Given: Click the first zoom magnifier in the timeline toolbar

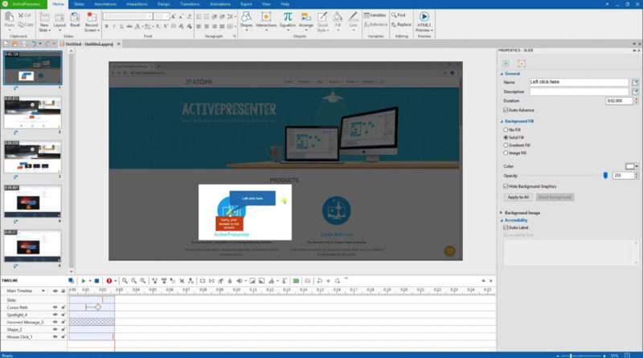Looking at the screenshot, I should pyautogui.click(x=125, y=281).
